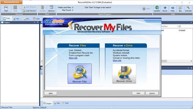Pin the Folders panel toggle
193x109 pixels.
38,23
